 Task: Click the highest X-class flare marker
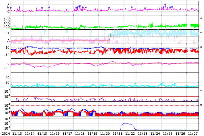click(165, 4)
